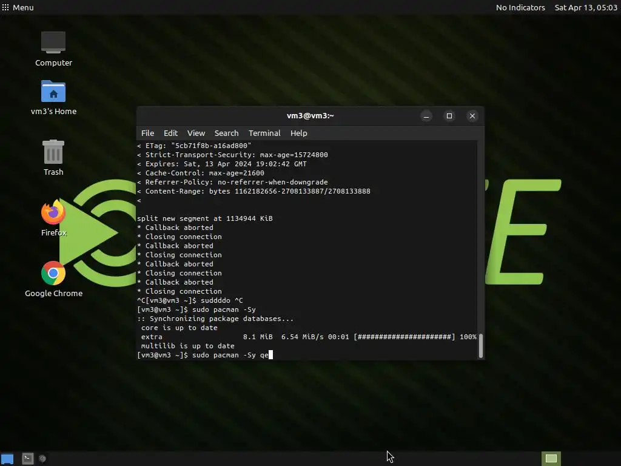Minimize the vm3@vm3 terminal window

coord(426,116)
